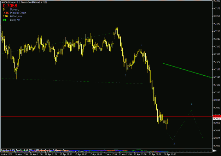The height and width of the screenshot is (156, 221).
Task: Click the white 0.7058 bid price tag
Action: tap(217, 119)
